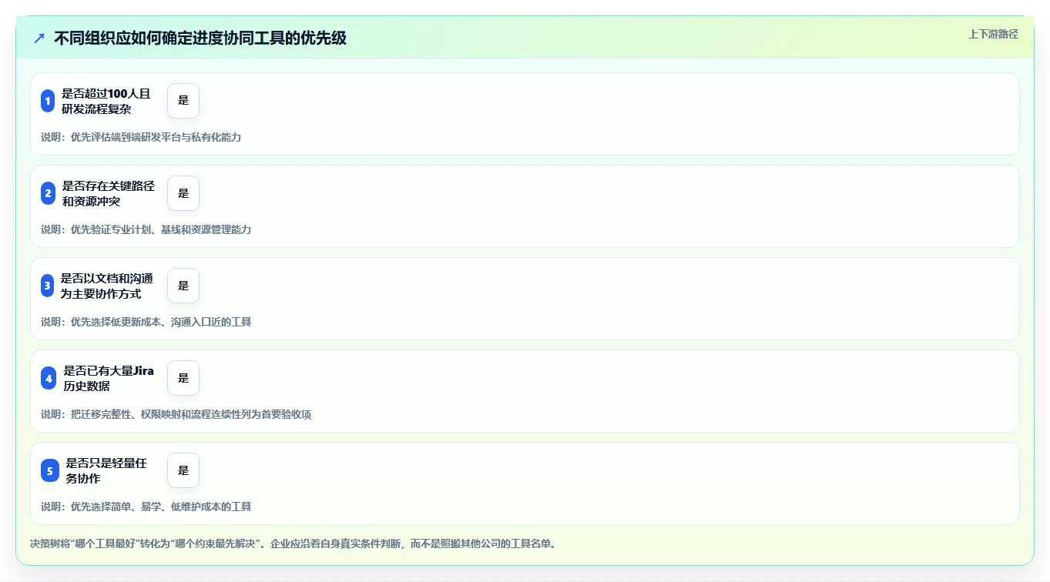Click the number 1 step badge

[x=48, y=101]
